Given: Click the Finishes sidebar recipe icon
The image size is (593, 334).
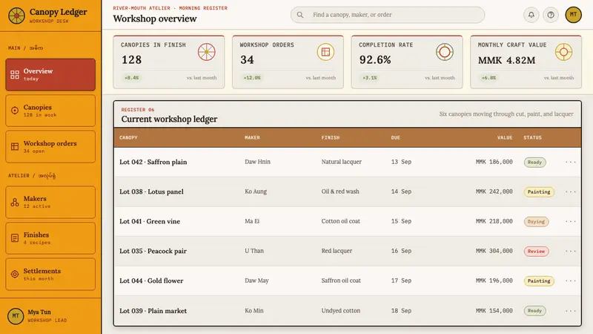Looking at the screenshot, I should coord(15,238).
